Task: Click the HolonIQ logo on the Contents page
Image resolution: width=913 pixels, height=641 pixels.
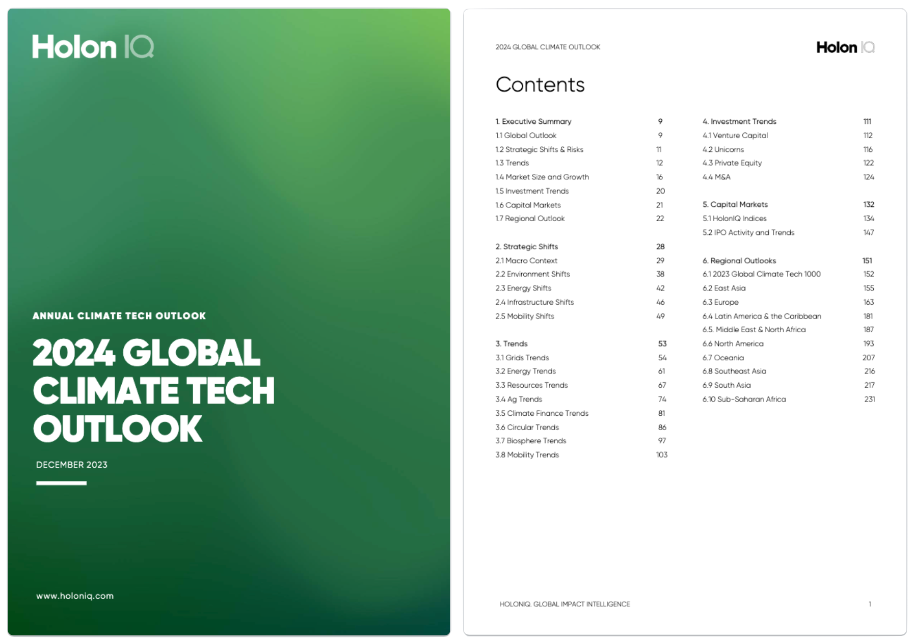Action: click(845, 47)
